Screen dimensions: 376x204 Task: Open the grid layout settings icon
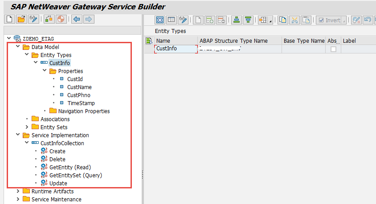(263, 20)
